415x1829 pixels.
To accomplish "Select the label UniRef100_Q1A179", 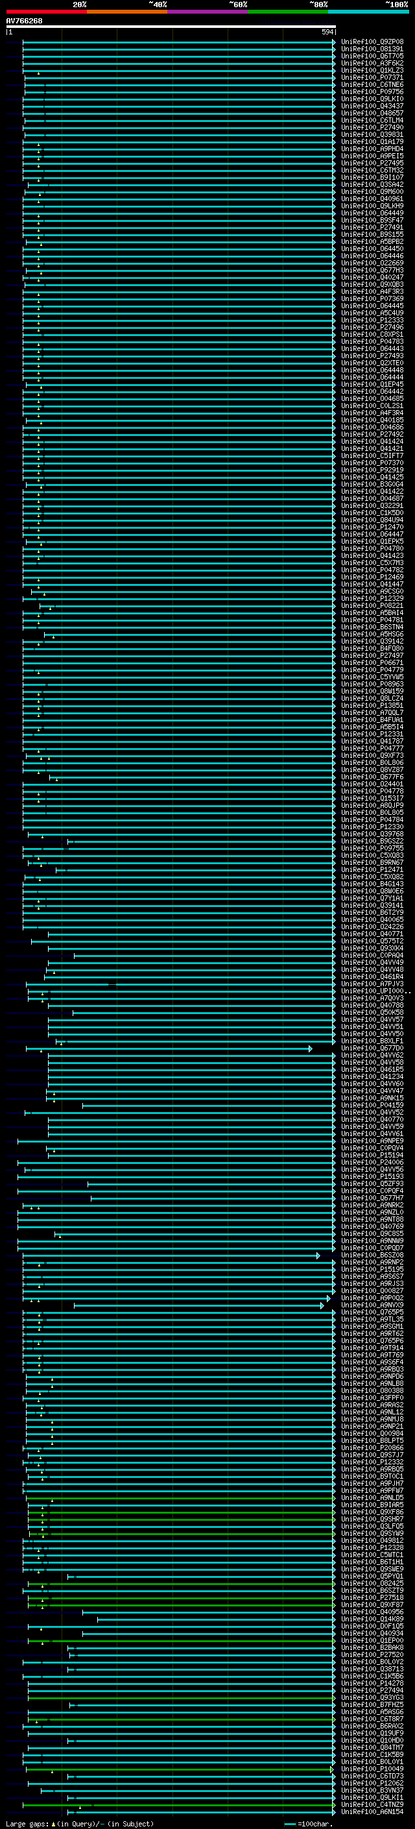I will point(372,142).
